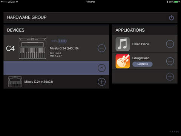This screenshot has height=136, width=181.
Task: Check the device battery level indicator
Action: (x=59, y=41)
